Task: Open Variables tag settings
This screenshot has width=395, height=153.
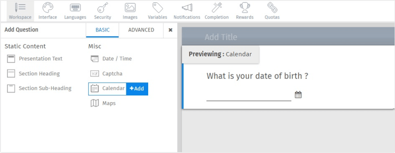Action: (x=157, y=11)
